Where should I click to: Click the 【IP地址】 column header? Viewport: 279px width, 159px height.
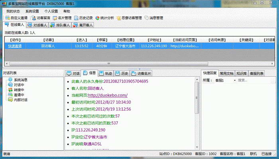pyautogui.click(x=155, y=40)
